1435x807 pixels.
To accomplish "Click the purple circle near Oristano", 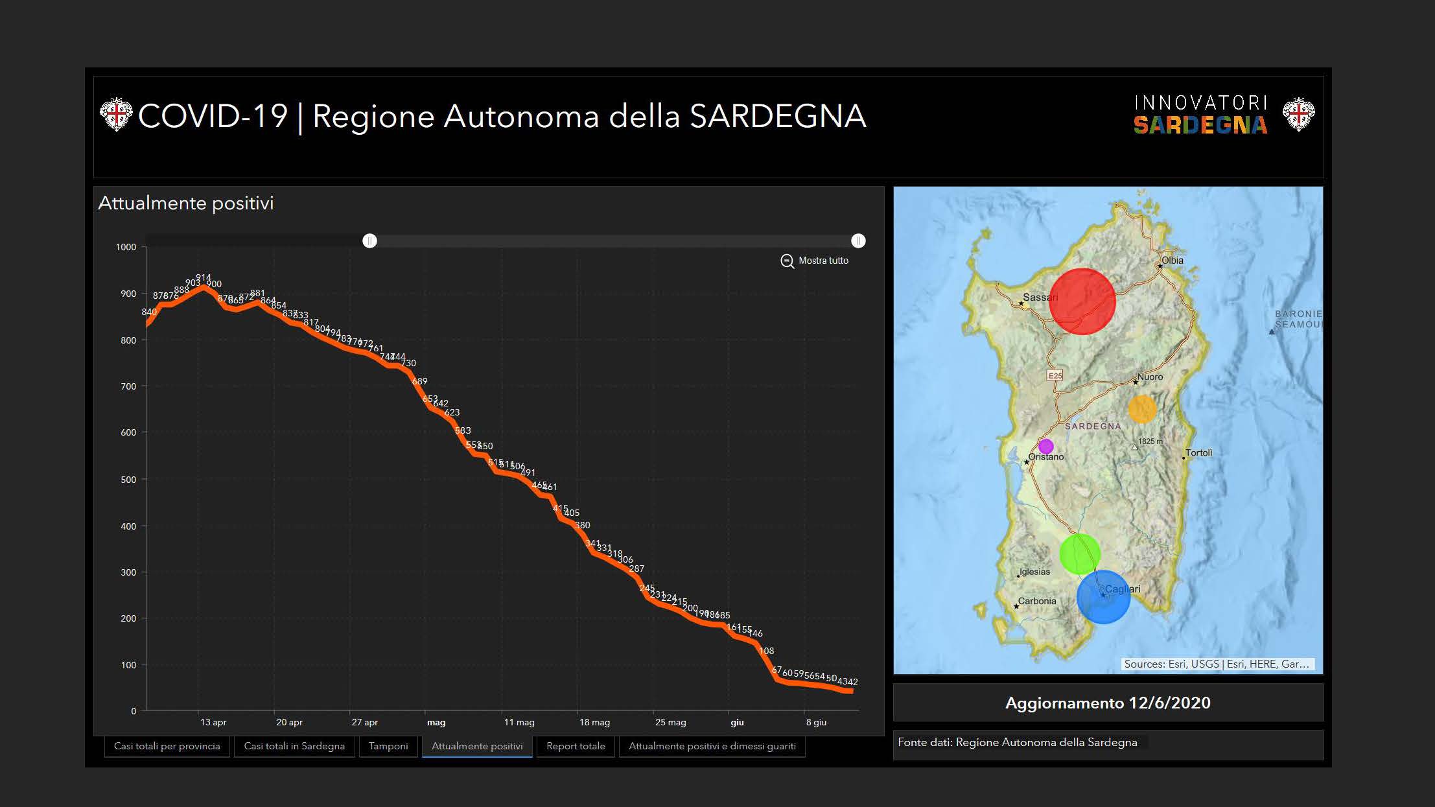I will (1045, 446).
